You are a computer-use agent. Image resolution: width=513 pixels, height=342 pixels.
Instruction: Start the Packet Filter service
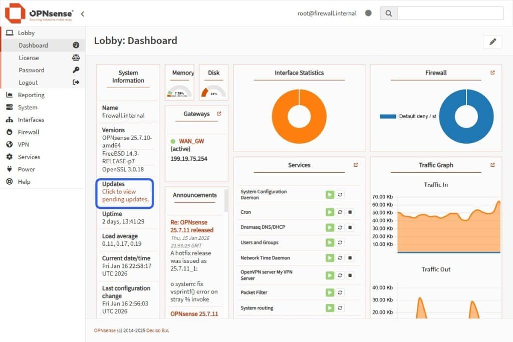[330, 292]
